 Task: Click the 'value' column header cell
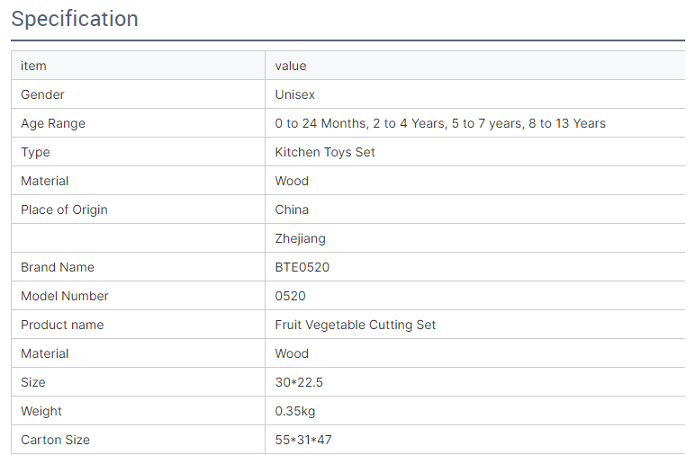[x=291, y=66]
